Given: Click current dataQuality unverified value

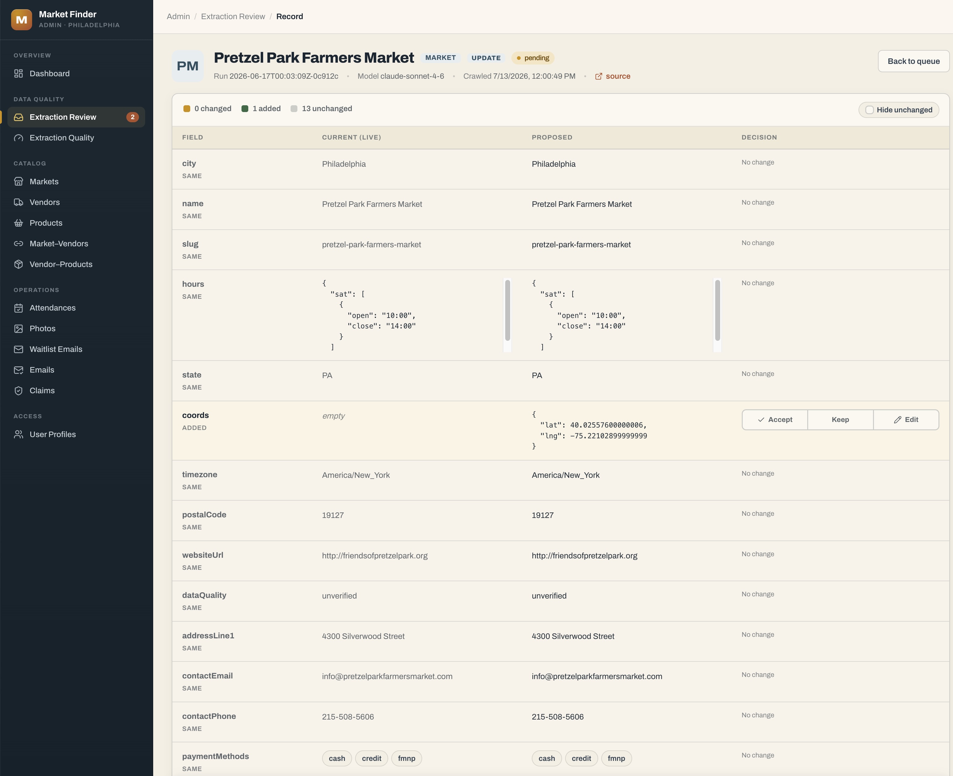Looking at the screenshot, I should point(339,596).
